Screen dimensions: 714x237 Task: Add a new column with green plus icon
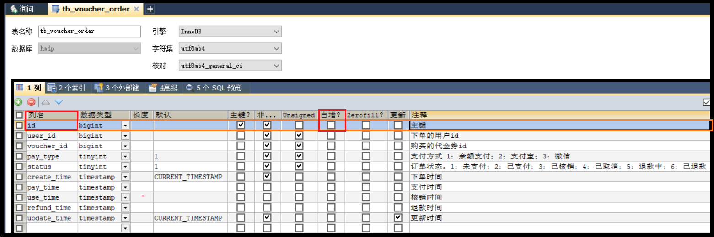(19, 102)
